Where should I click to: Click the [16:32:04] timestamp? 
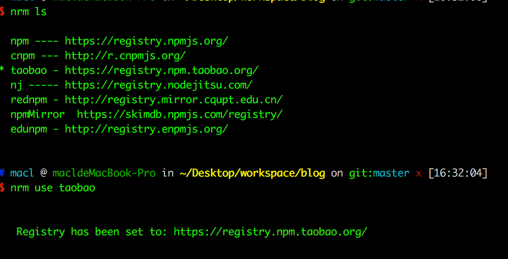click(457, 174)
